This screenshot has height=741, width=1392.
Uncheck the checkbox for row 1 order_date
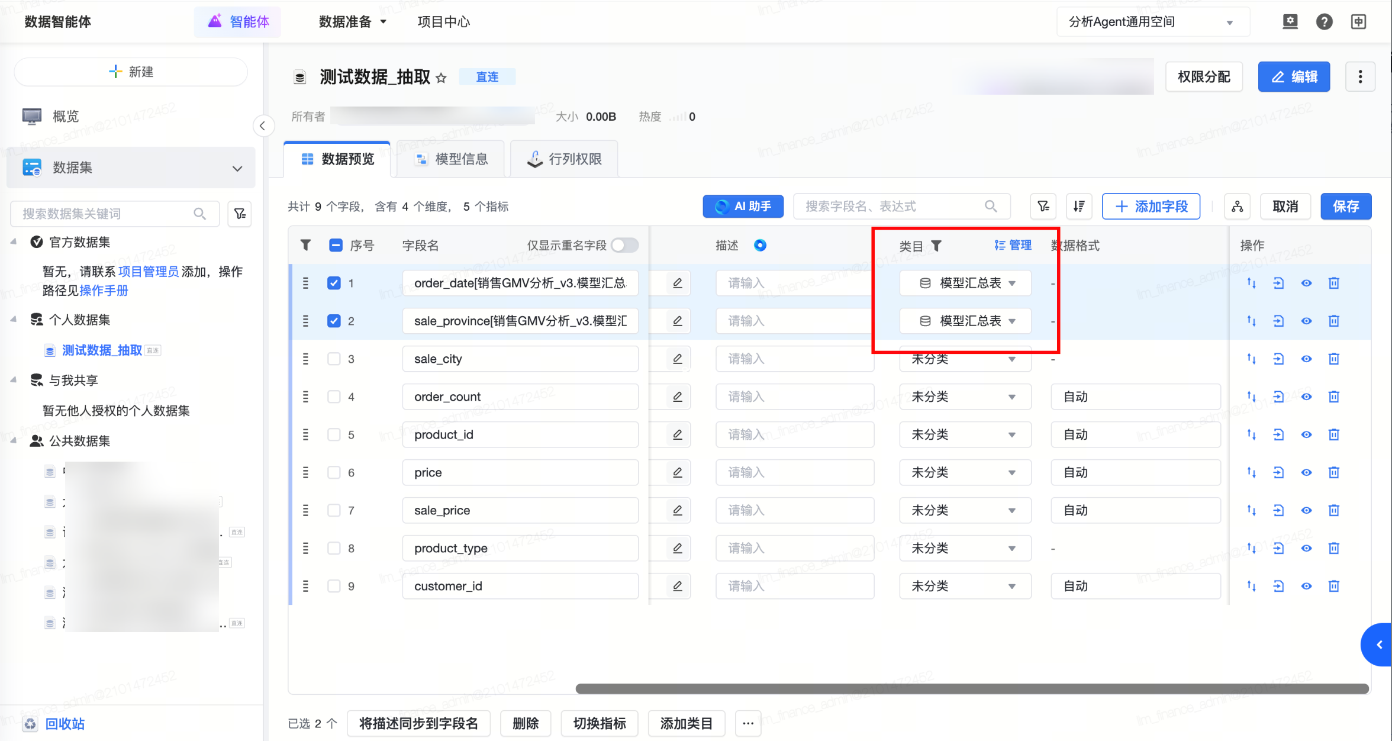pos(334,283)
